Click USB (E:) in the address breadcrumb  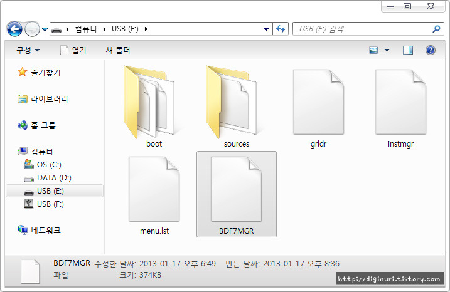coord(125,29)
